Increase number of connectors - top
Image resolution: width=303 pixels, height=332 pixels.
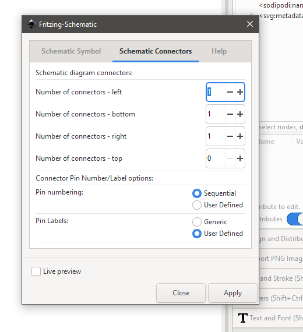[240, 158]
